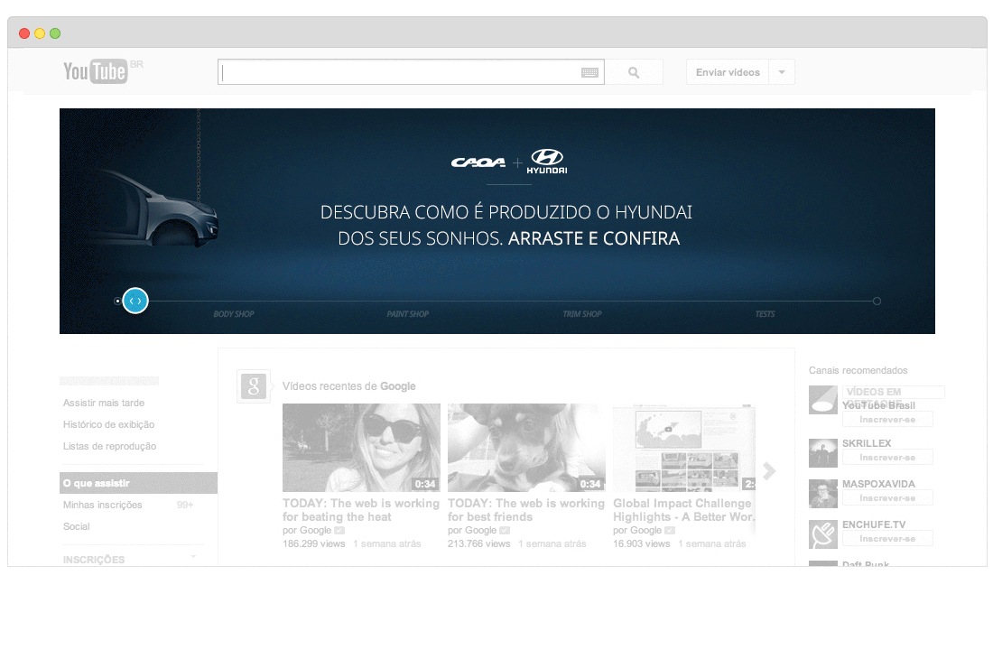Viewport: 993px width, 659px height.
Task: Open the dropdown arrow beside Enviar vídeos
Action: click(782, 72)
